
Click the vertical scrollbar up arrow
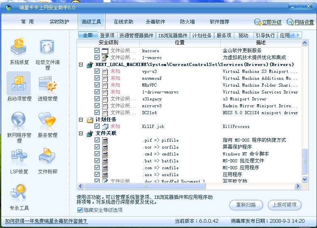tap(304, 43)
